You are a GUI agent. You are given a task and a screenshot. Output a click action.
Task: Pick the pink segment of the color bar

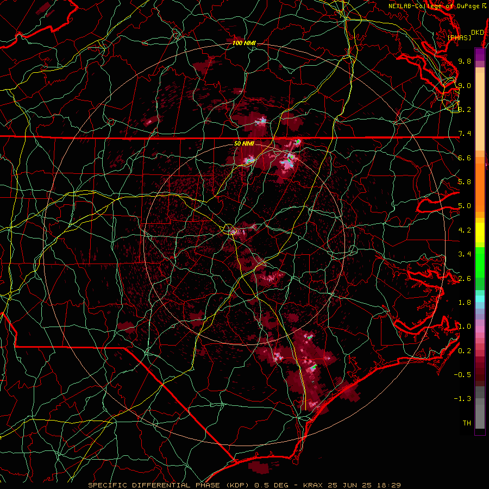coord(480,329)
